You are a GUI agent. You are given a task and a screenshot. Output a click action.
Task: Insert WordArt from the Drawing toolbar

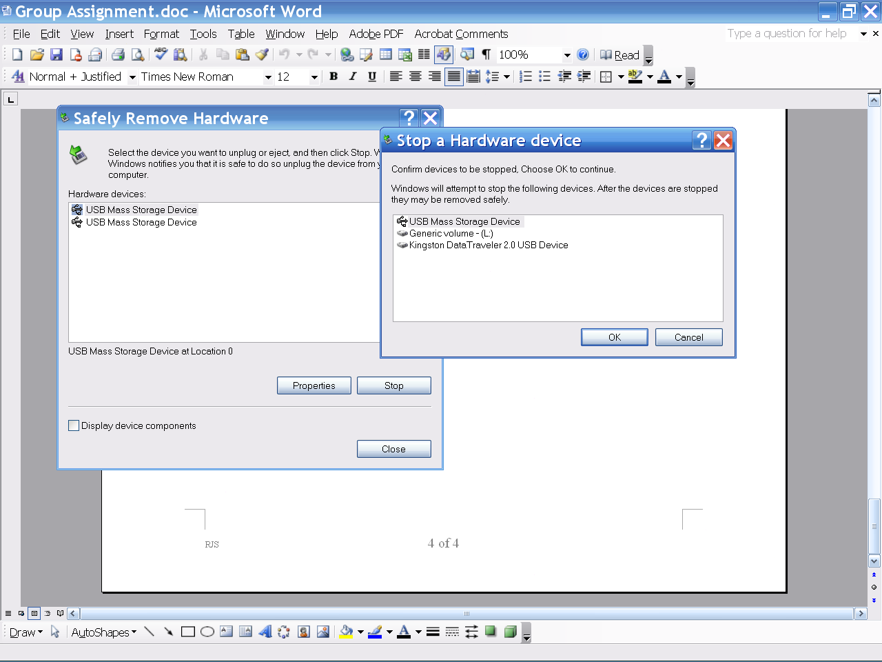point(265,632)
